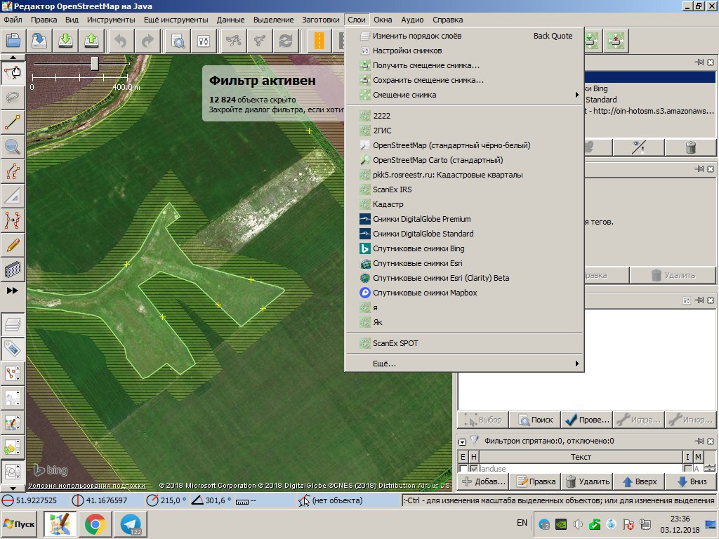Click the Условия использования подложки link
Image resolution: width=719 pixels, height=539 pixels.
point(86,486)
